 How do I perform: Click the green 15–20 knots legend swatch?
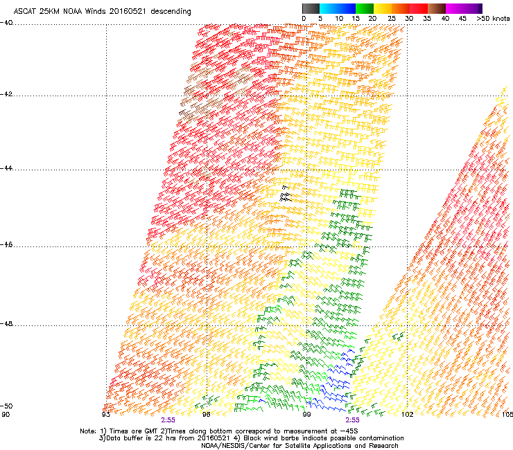365,8
